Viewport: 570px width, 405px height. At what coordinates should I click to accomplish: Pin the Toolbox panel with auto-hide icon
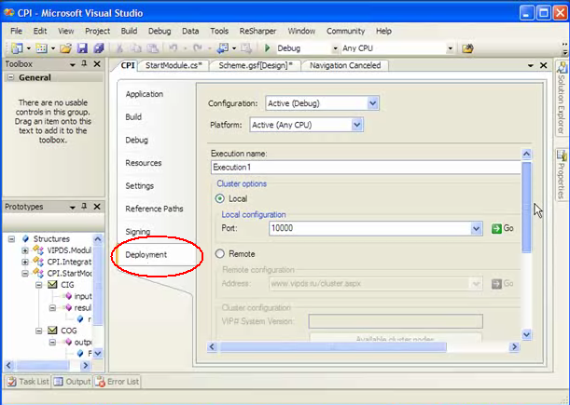(84, 64)
